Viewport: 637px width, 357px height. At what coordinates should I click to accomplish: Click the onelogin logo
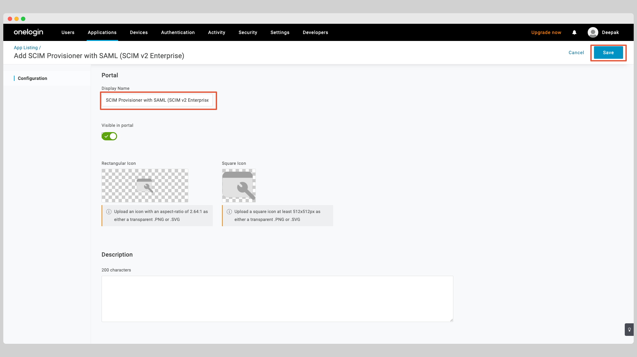pos(28,32)
